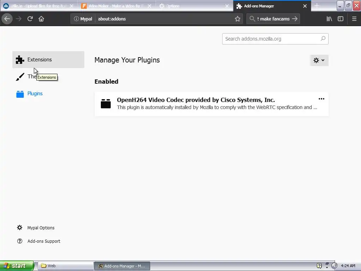The image size is (361, 271).
Task: Close the Video Maker tab
Action: pos(149,6)
